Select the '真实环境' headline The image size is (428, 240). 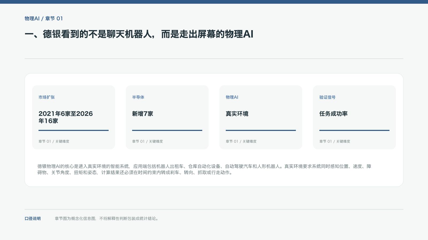coord(237,114)
